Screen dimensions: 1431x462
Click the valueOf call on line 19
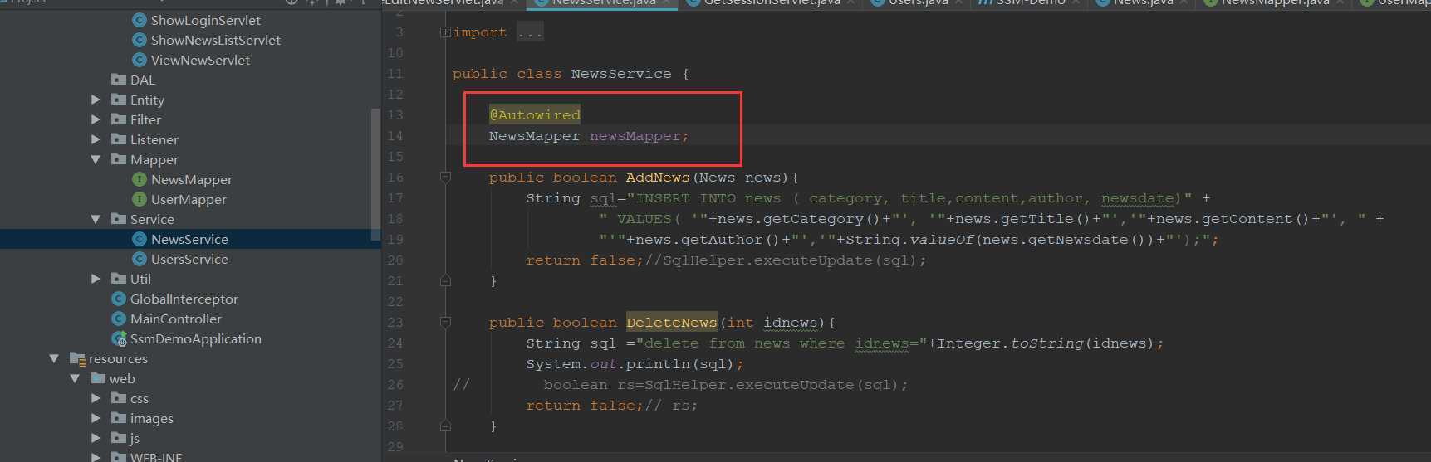click(942, 240)
